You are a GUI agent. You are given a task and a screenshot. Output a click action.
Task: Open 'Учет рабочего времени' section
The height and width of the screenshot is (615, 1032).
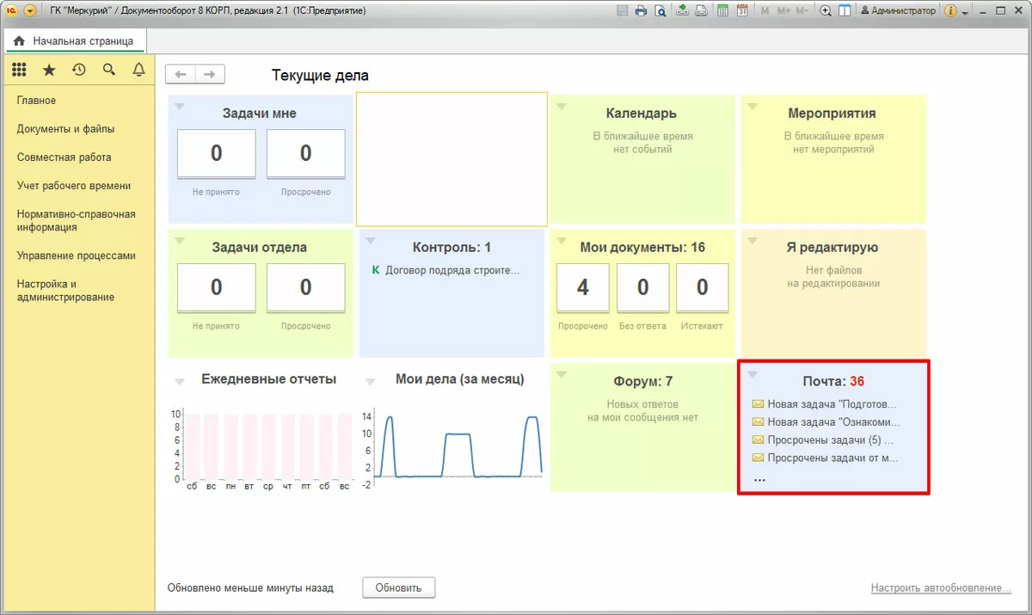74,186
